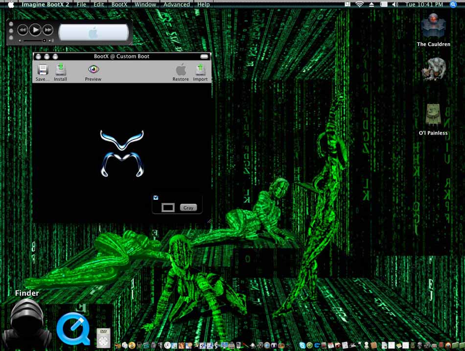Close the mini player window
Image resolution: width=465 pixels, height=351 pixels.
point(11,24)
